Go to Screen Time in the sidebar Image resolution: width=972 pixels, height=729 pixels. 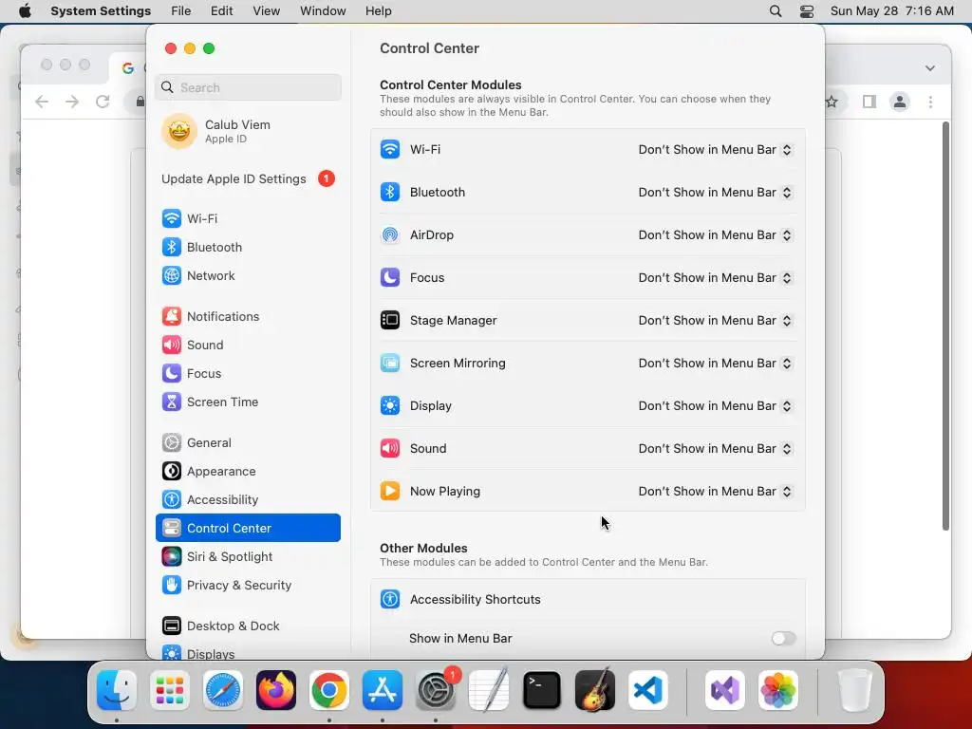tap(248, 402)
